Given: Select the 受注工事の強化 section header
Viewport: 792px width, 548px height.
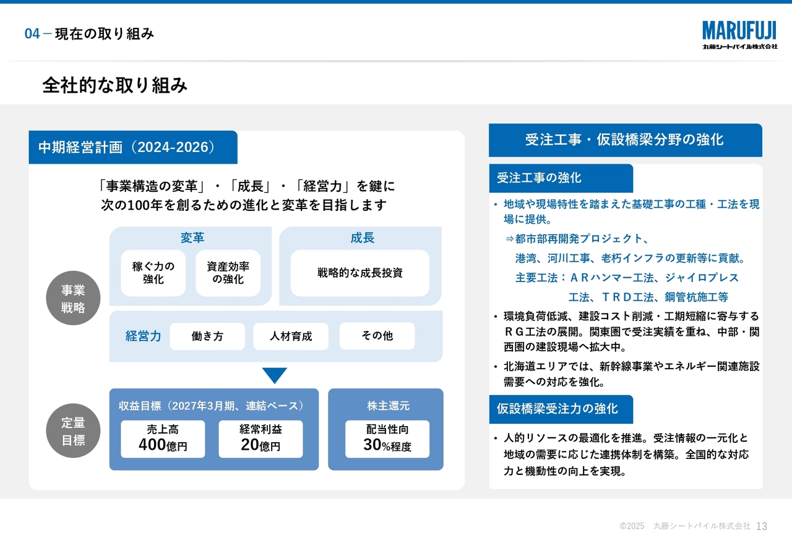Looking at the screenshot, I should pyautogui.click(x=561, y=178).
